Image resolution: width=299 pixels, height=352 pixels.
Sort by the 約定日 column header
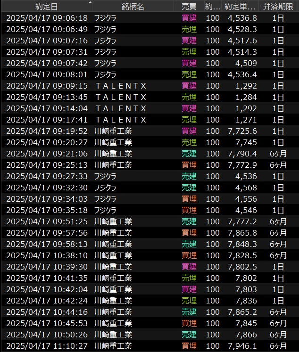tap(47, 7)
